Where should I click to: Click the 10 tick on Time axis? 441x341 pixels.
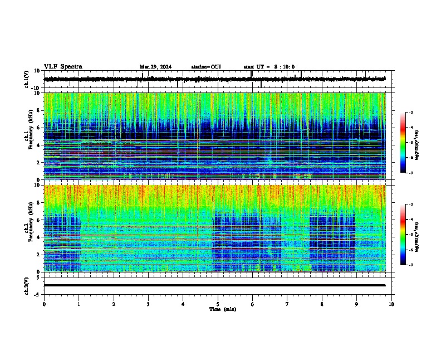pyautogui.click(x=391, y=304)
